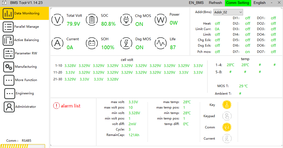Select the More Function label
Image resolution: width=283 pixels, height=148 pixels.
(x=26, y=80)
